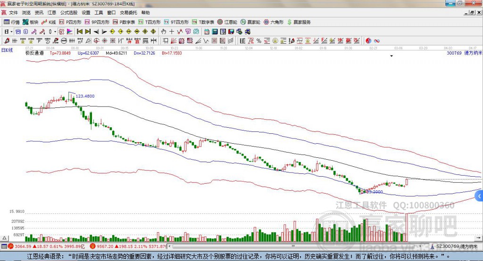Click the Md=49.6211 value
The height and width of the screenshot is (261, 483).
tap(117, 53)
